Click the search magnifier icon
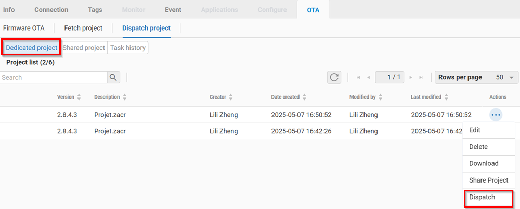The height and width of the screenshot is (209, 520). click(x=113, y=77)
